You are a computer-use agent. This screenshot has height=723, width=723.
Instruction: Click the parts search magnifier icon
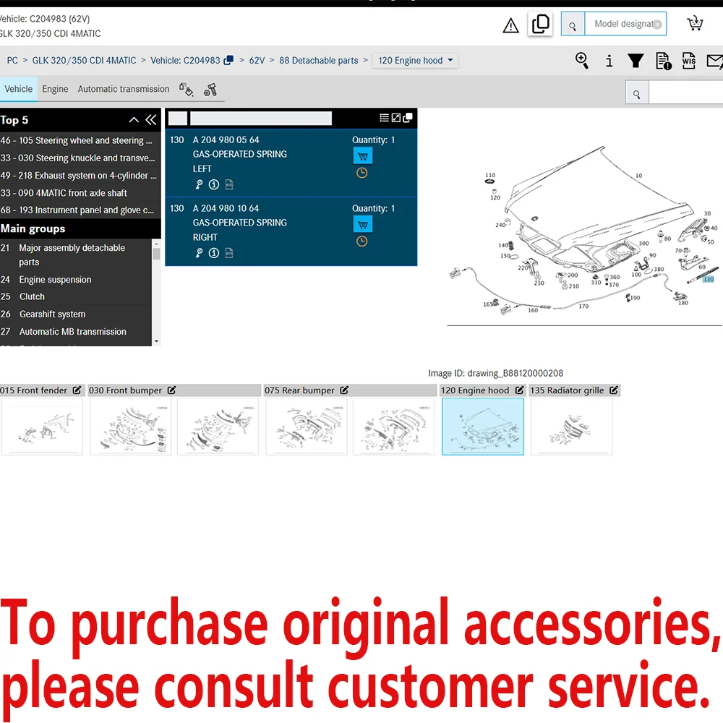coord(637,94)
